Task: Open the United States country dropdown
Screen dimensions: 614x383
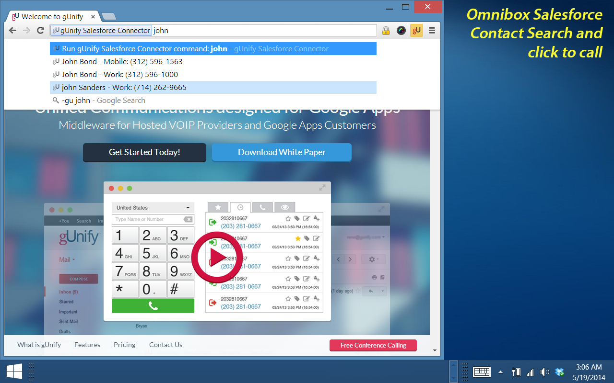Action: (x=153, y=208)
